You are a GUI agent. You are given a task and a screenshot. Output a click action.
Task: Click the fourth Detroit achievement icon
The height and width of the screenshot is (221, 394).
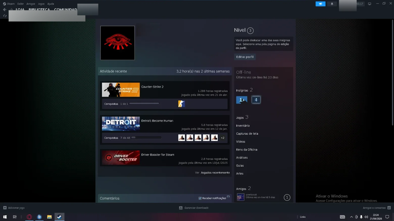[206, 138]
